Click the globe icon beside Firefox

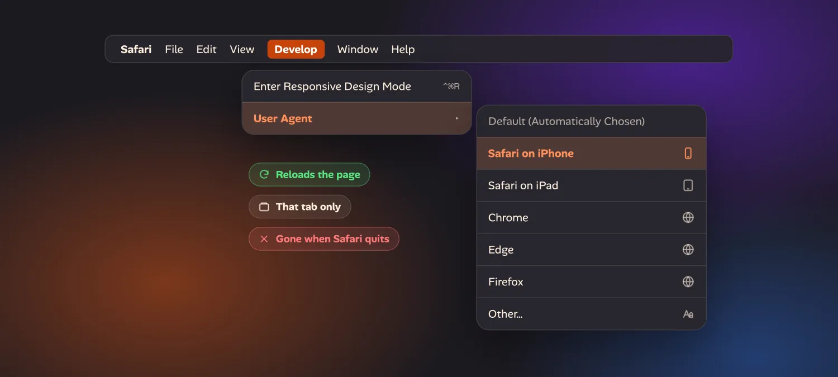tap(688, 282)
